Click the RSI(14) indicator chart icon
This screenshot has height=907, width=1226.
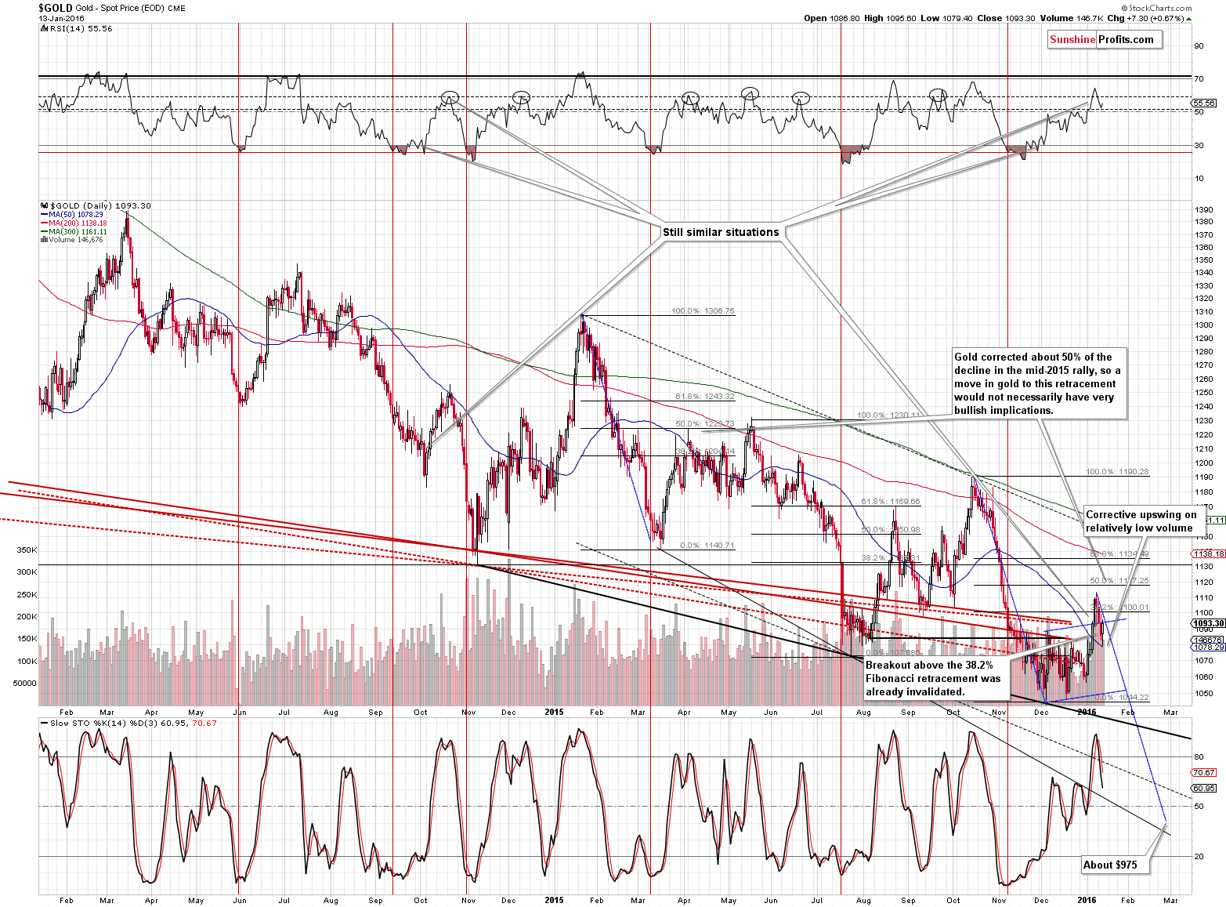42,28
